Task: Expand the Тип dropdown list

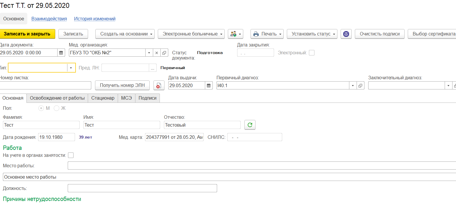Action: (71, 68)
